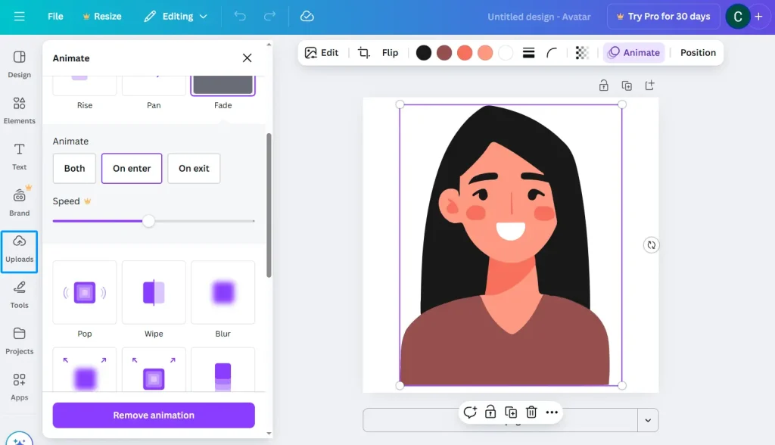Select the On exit animation option
The image size is (775, 445).
click(194, 168)
